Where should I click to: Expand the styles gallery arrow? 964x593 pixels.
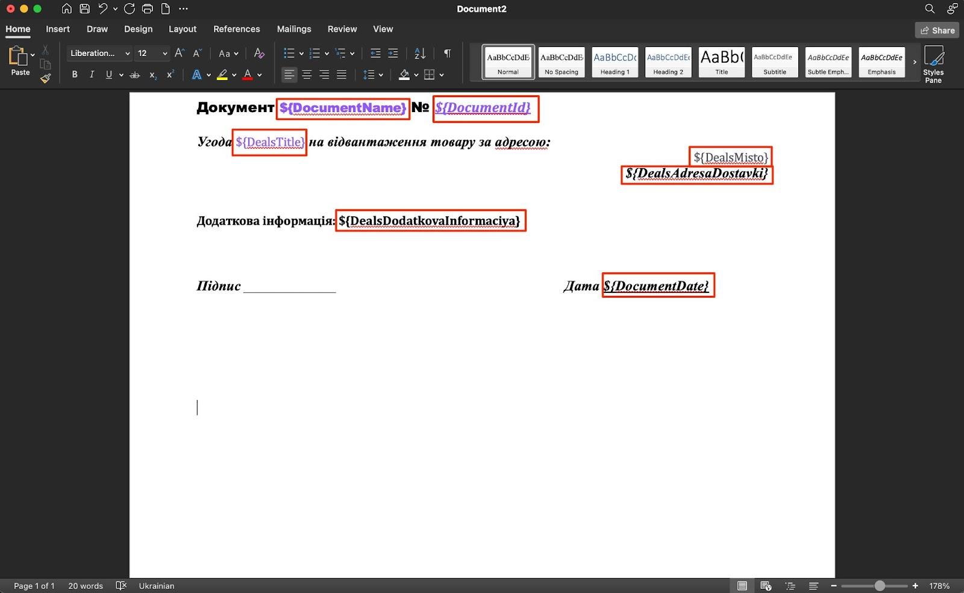tap(915, 62)
